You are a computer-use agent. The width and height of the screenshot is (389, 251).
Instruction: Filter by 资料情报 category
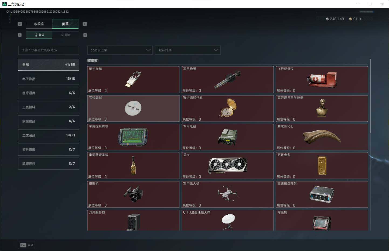[49, 149]
